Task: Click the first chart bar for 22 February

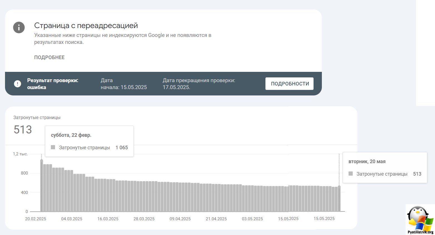Action: pyautogui.click(x=42, y=186)
